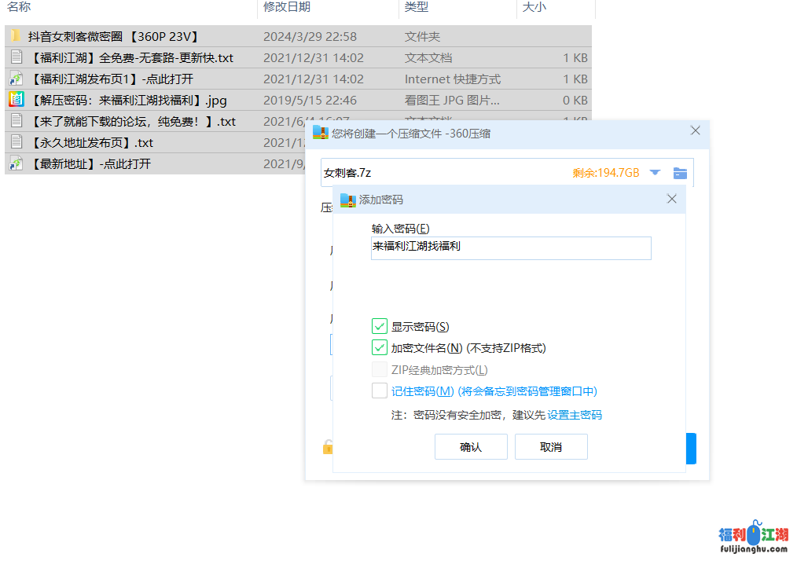Click the text file icon for 永久地址发布页
This screenshot has width=797, height=561.
(x=16, y=142)
